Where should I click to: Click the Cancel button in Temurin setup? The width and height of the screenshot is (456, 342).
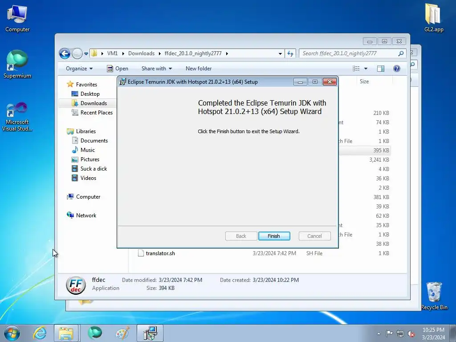pyautogui.click(x=314, y=236)
